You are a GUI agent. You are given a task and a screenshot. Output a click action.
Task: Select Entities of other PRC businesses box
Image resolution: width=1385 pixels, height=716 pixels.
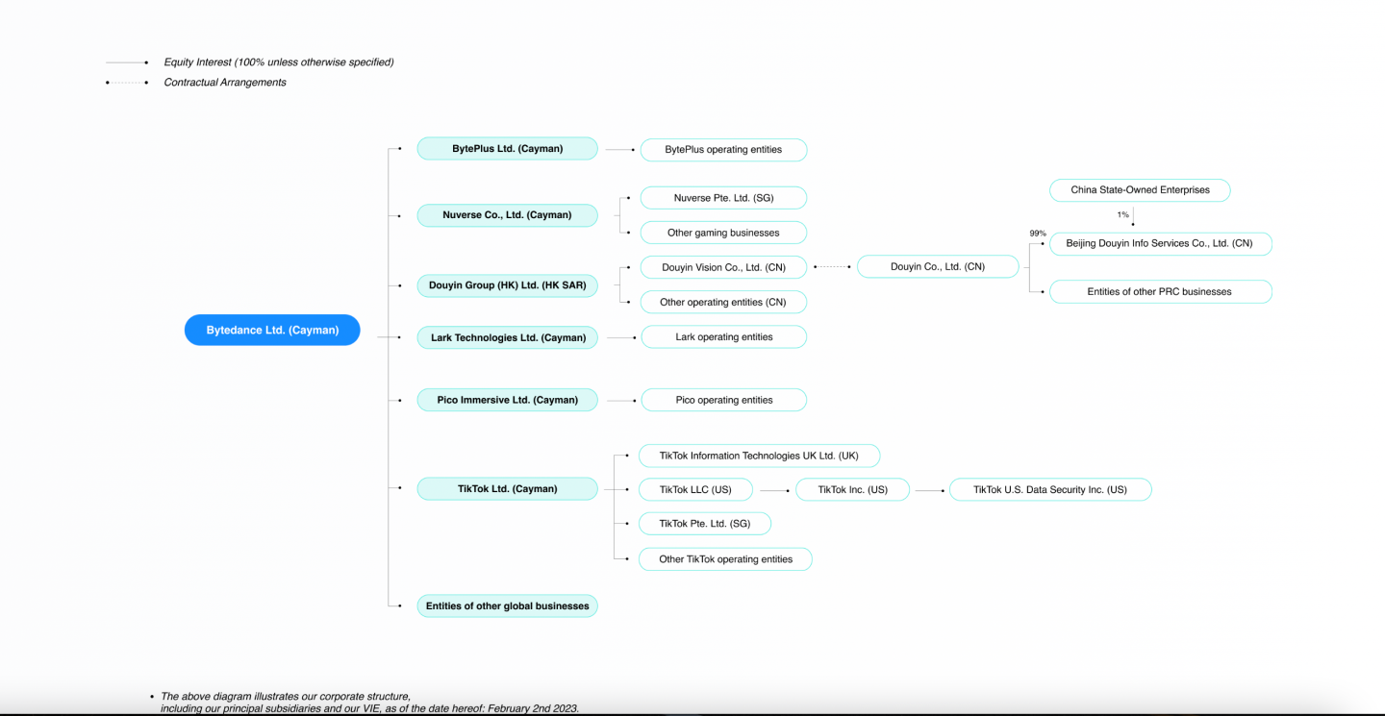[x=1160, y=291]
